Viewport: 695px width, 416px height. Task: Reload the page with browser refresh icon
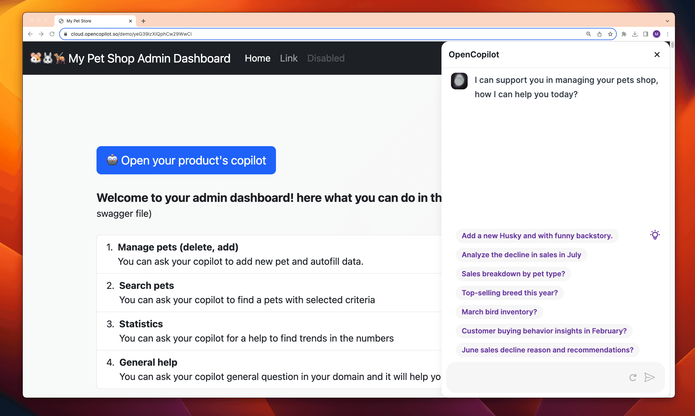coord(52,34)
